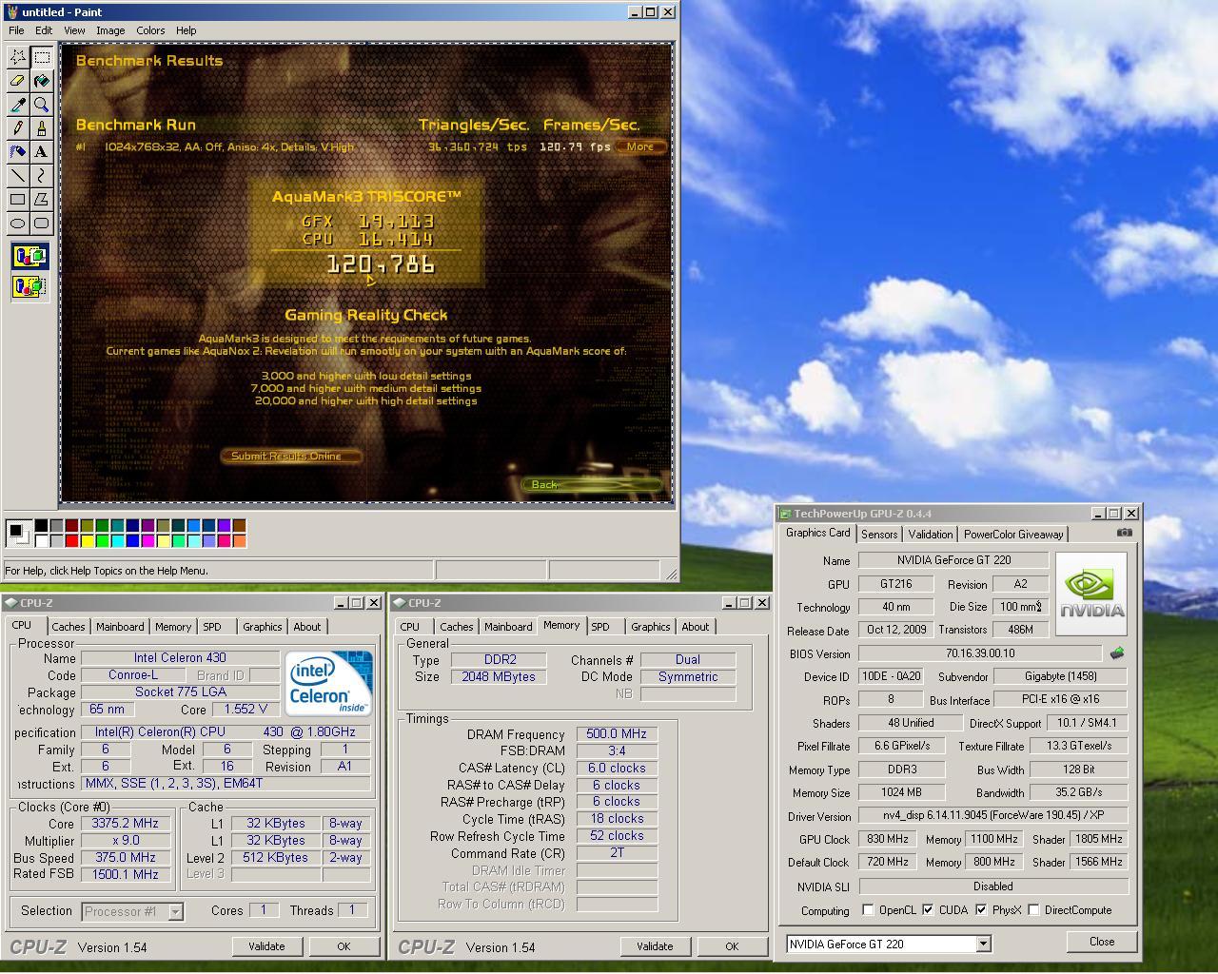Open the PowerColor Giveaway tab in GPU-Z
The image size is (1218, 974).
tap(1013, 535)
